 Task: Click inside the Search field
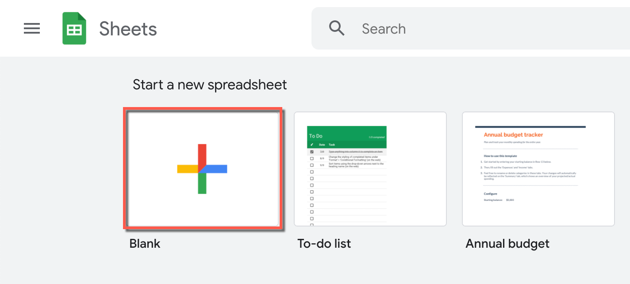click(420, 28)
